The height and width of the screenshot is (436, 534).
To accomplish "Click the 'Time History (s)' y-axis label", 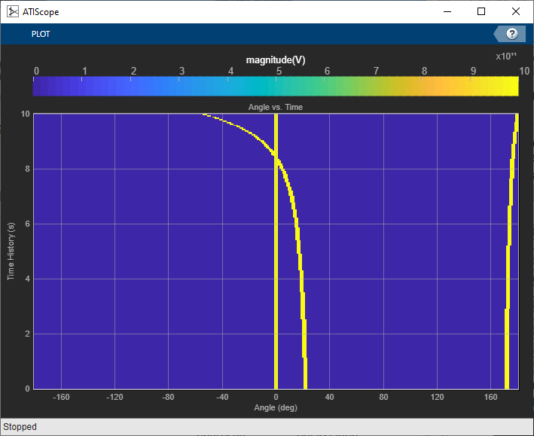I will [11, 252].
